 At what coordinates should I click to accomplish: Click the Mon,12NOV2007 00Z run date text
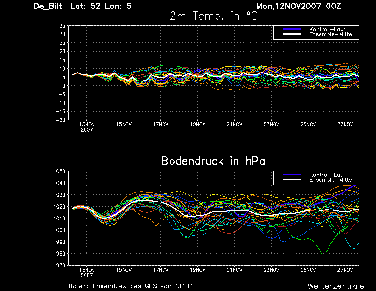click(298, 6)
